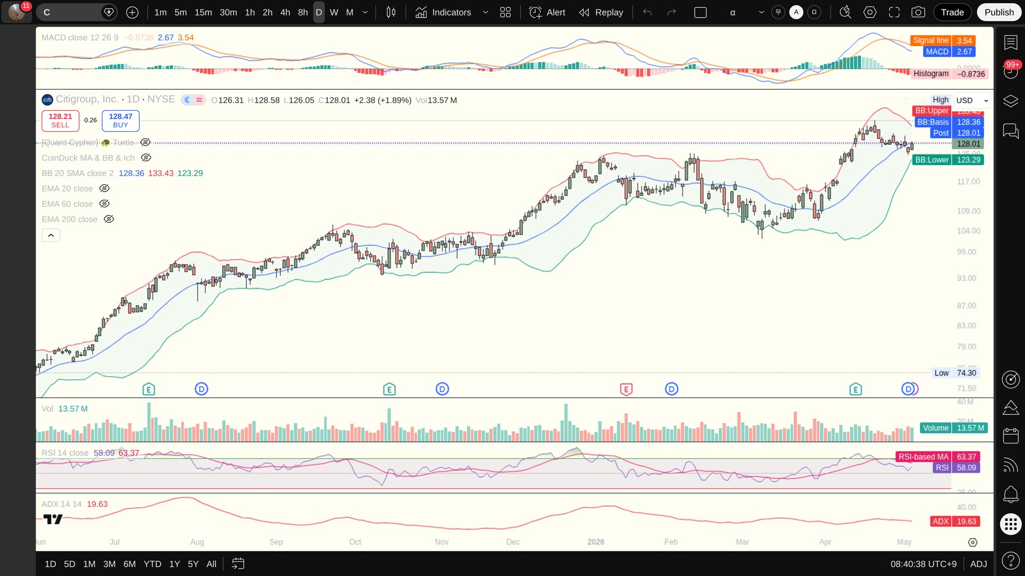Open the quick search lightning icon
This screenshot has height=576, width=1025.
click(846, 12)
